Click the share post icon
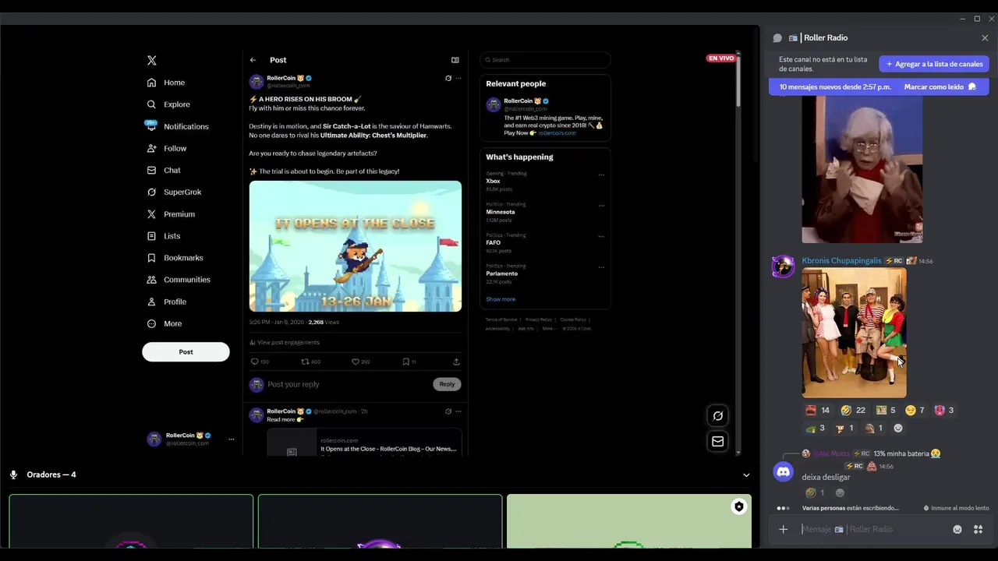Image resolution: width=998 pixels, height=561 pixels. click(x=456, y=362)
